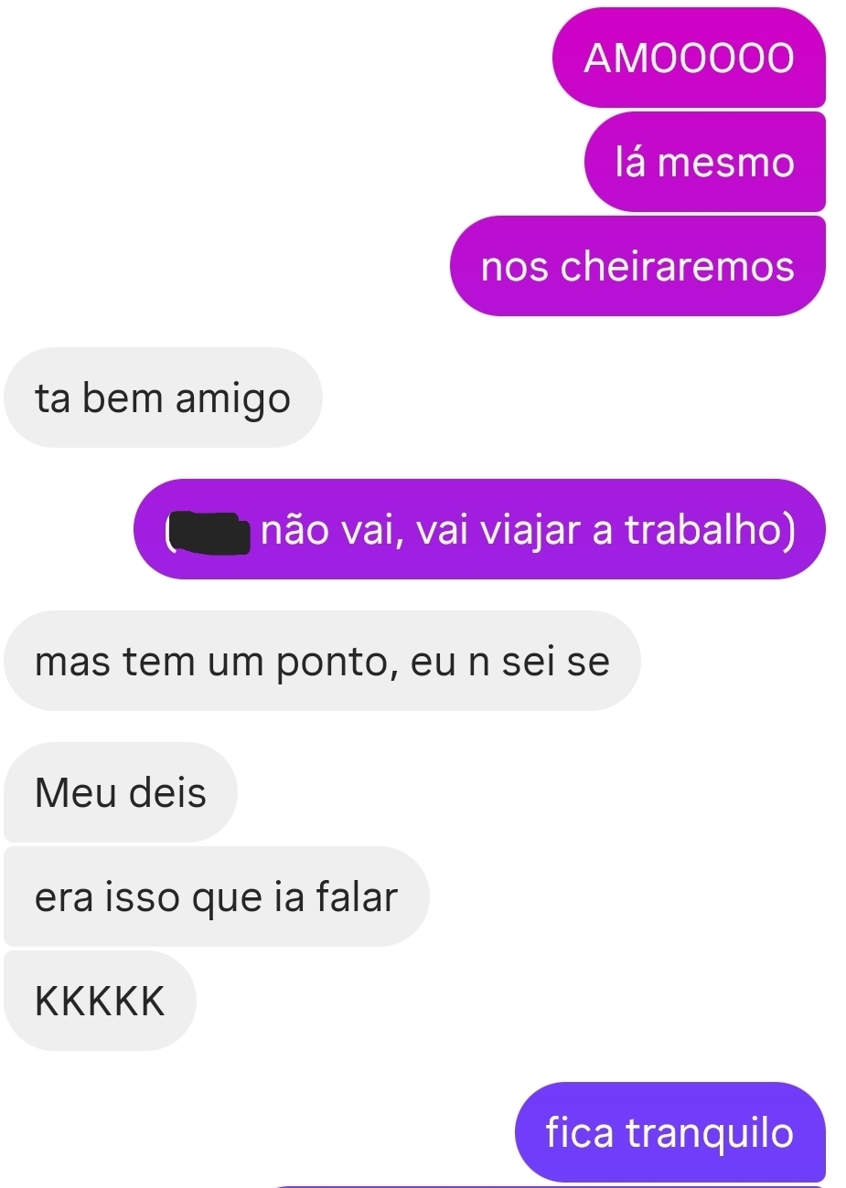846x1188 pixels.
Task: Select the message ending "vai viajar a trabalho)"
Action: [x=479, y=529]
